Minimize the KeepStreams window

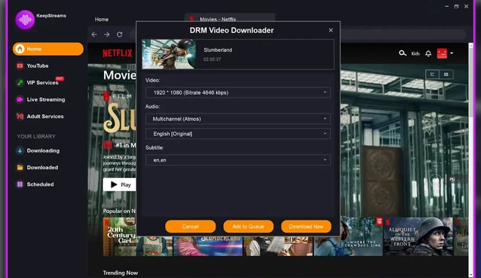coord(446,6)
